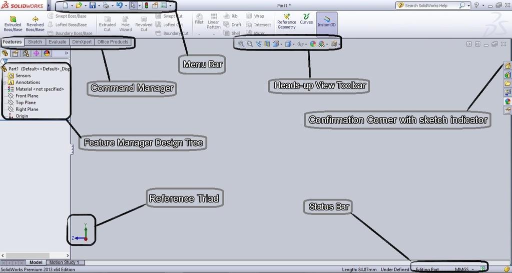Open Appearances icon in task pane
Screen dimensions: 512x273
tap(507, 101)
